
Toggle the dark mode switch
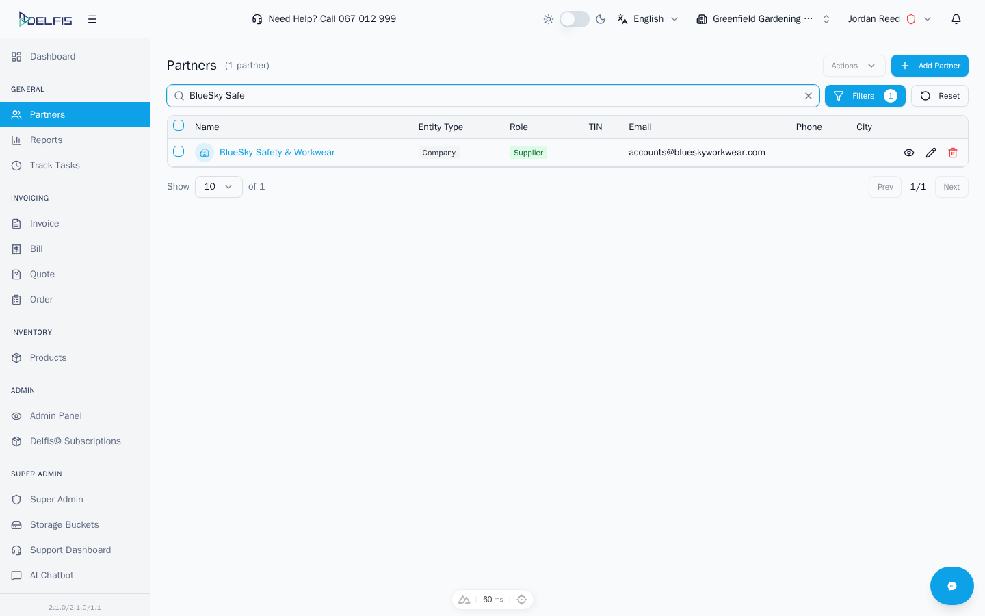[574, 19]
